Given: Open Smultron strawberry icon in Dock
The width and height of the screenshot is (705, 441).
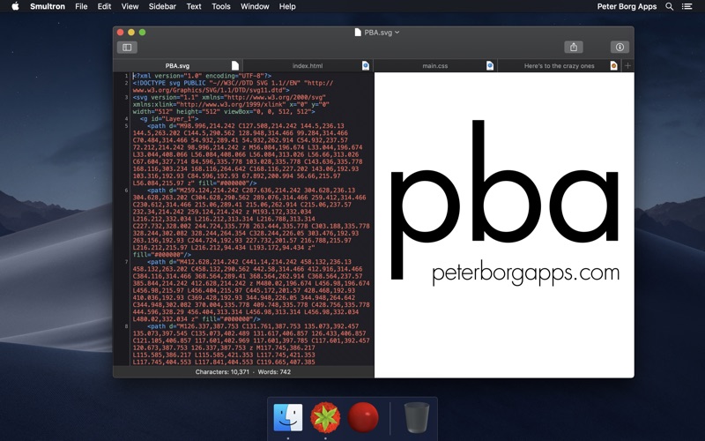Looking at the screenshot, I should [325, 417].
